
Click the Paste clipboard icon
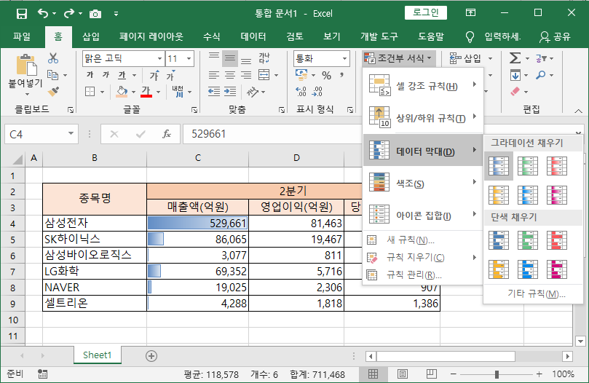click(x=26, y=65)
